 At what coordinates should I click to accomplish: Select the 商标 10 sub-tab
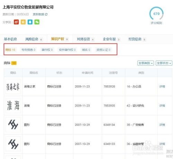tap(10, 50)
